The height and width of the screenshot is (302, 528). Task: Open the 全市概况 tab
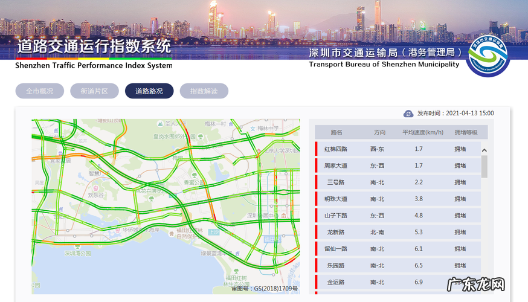click(x=39, y=91)
